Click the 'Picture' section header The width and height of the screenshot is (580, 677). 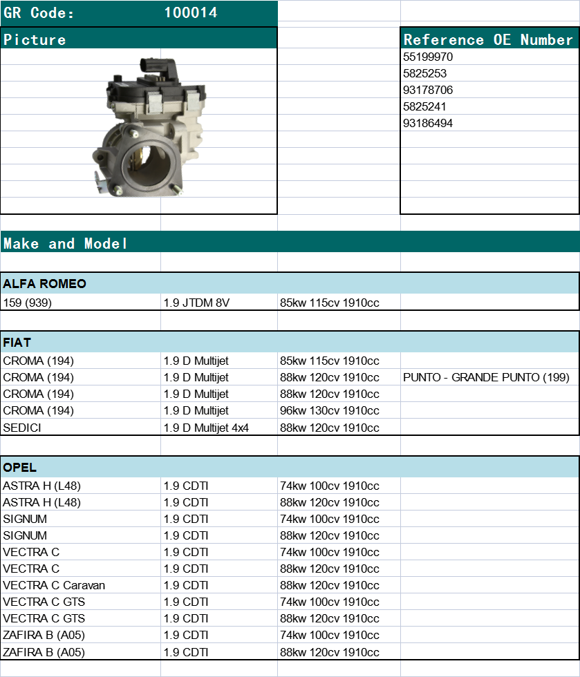pos(139,39)
